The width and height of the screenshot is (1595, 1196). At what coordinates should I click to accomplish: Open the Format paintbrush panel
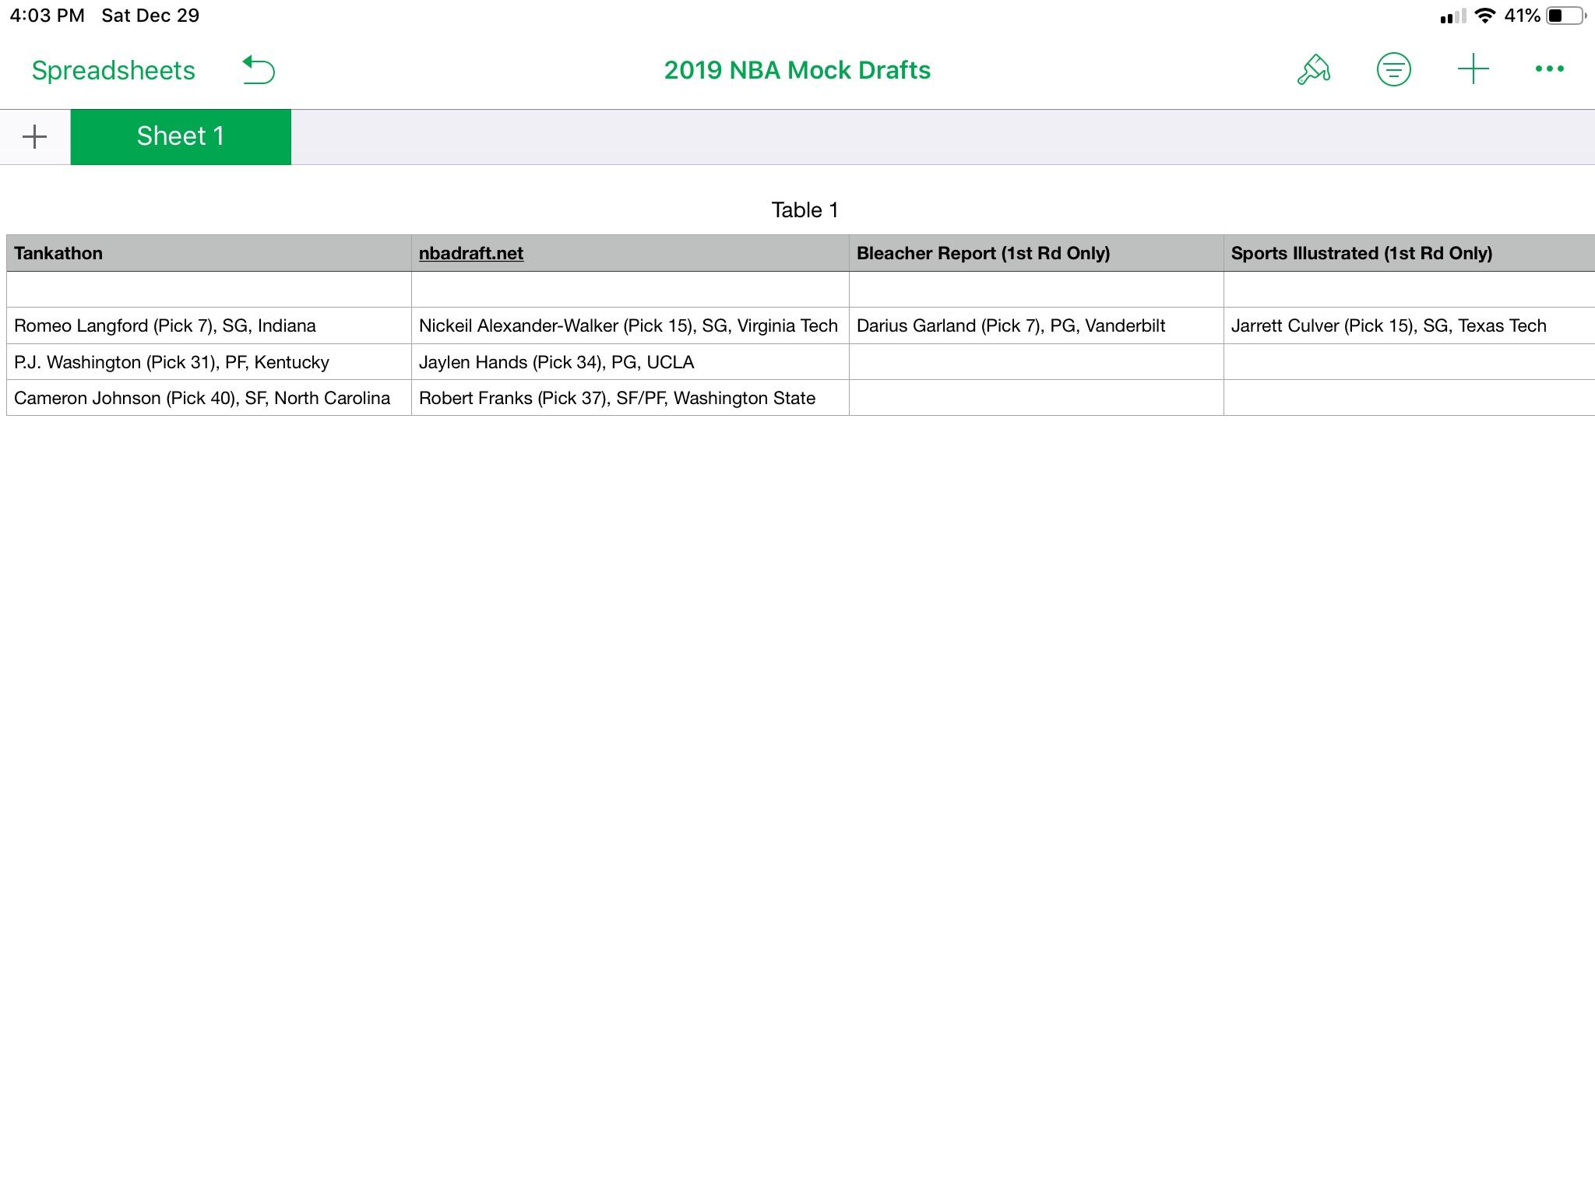point(1313,69)
